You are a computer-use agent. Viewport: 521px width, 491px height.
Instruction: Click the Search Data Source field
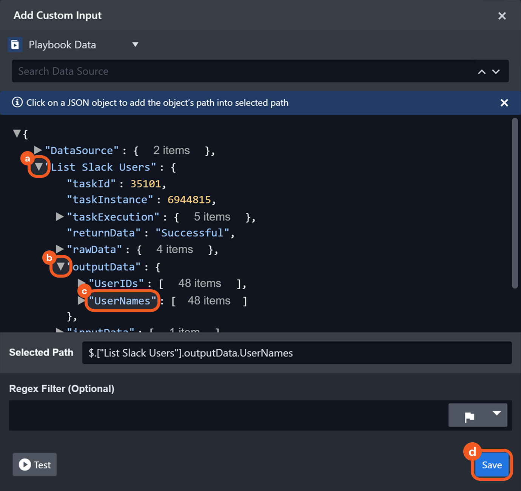coord(242,71)
